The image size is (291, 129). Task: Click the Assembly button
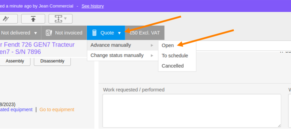click(x=15, y=61)
